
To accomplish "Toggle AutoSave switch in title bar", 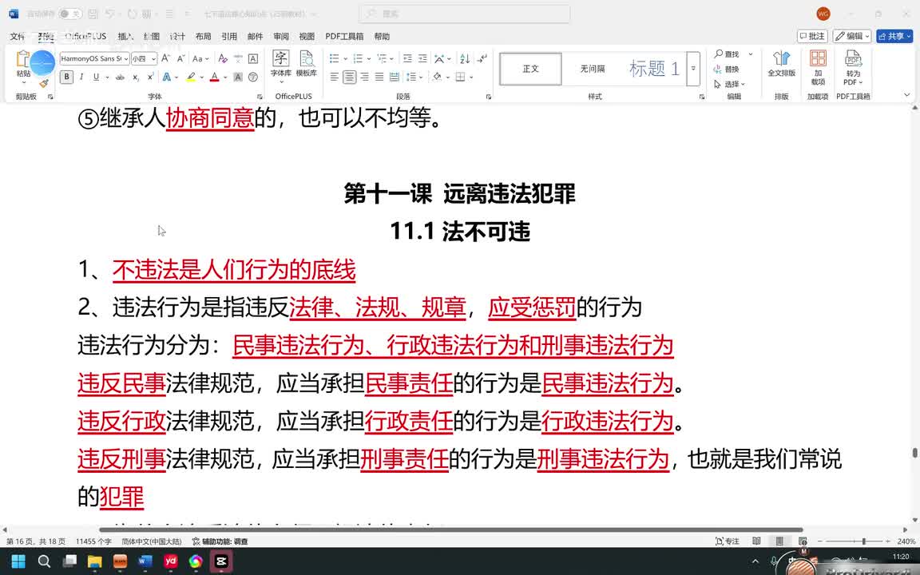I will [70, 14].
